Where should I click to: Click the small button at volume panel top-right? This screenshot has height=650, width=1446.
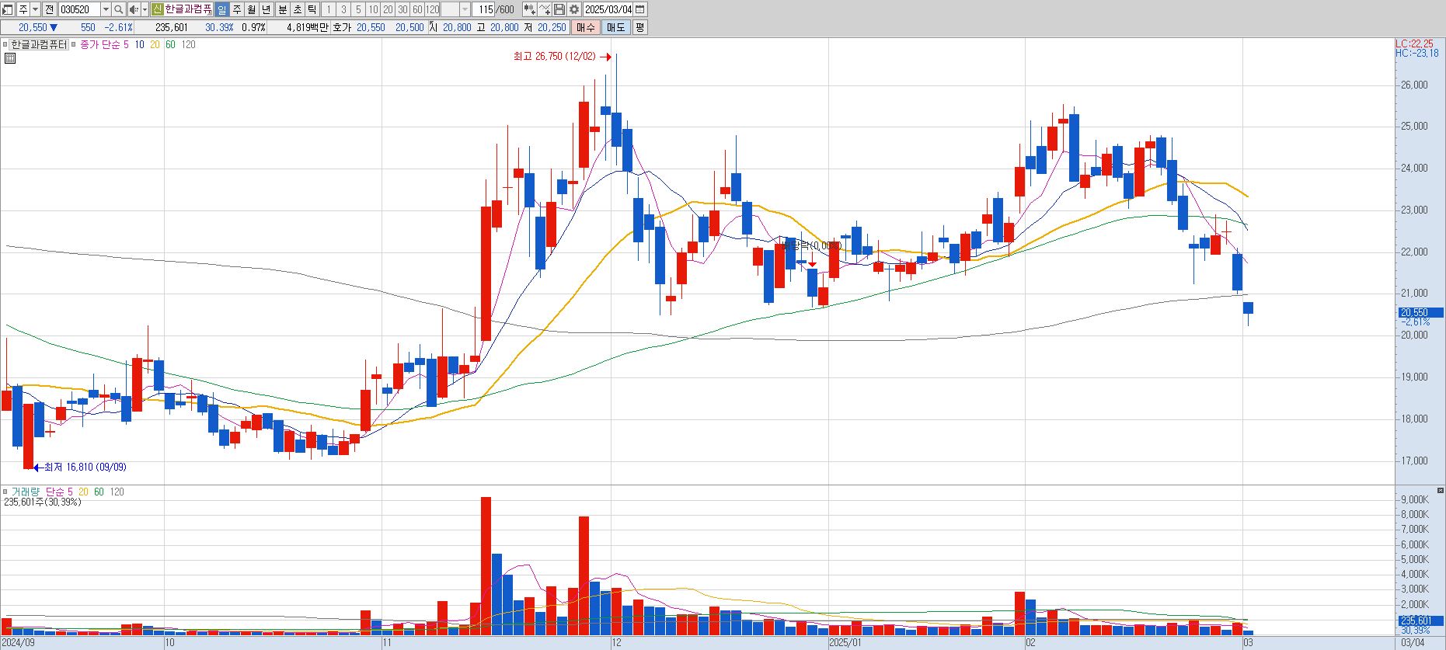(x=1441, y=491)
